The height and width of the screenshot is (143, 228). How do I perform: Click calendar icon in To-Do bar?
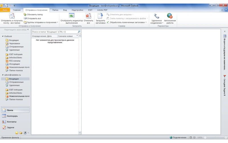225,36
